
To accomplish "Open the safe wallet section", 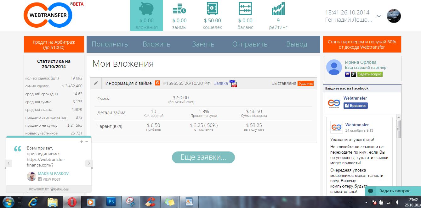I will 212,15.
